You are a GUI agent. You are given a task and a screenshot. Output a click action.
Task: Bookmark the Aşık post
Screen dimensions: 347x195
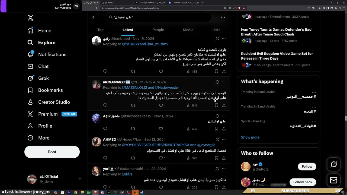point(216,129)
